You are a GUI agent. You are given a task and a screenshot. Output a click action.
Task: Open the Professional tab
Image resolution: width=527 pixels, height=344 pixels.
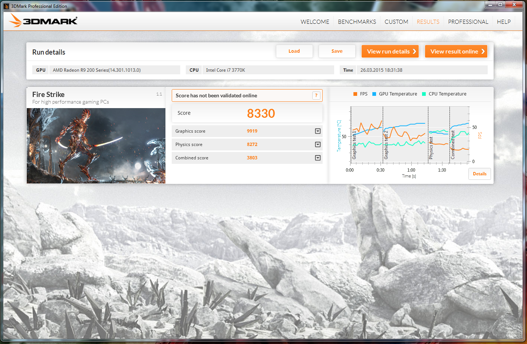468,22
